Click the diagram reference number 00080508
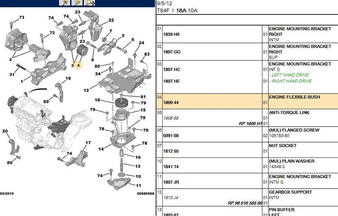Screen dimensions: 338x216 click(145, 194)
